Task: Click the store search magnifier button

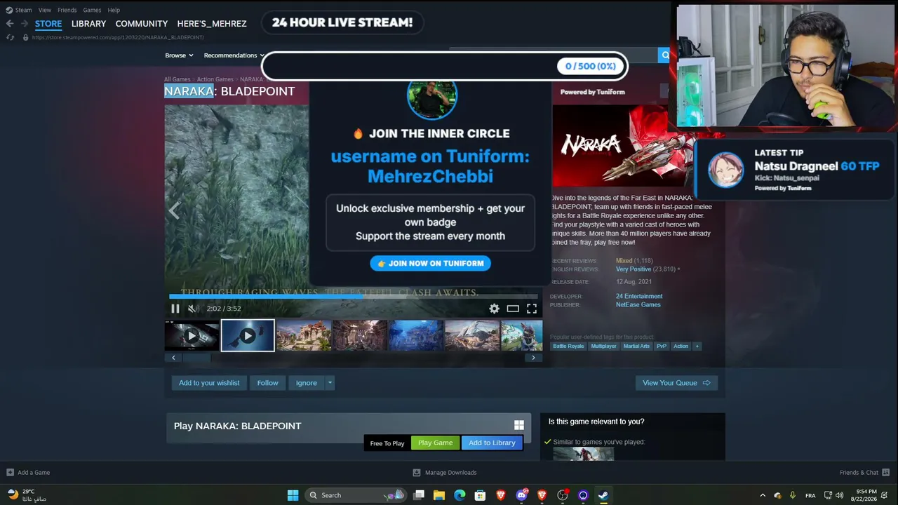Action: (664, 55)
